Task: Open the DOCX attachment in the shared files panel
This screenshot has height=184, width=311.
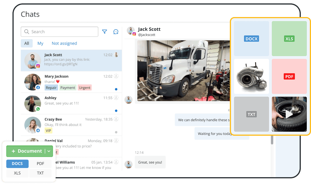Action: tap(251, 38)
